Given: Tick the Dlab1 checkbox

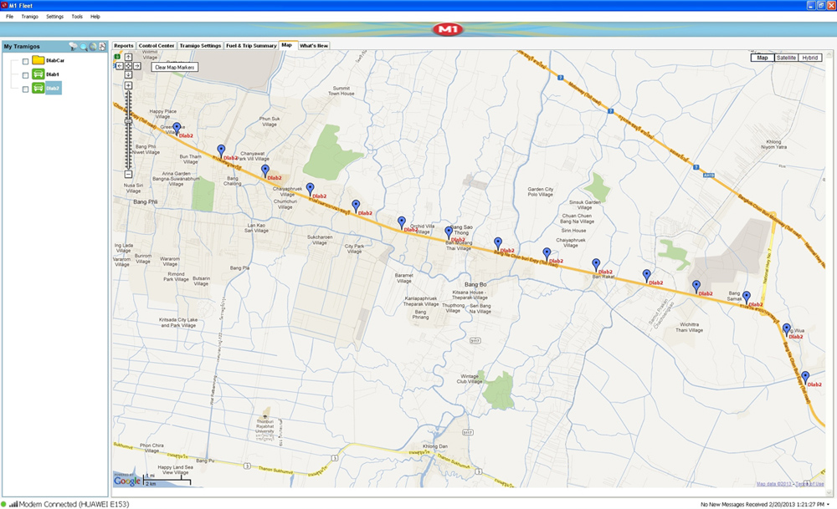Looking at the screenshot, I should tap(25, 75).
